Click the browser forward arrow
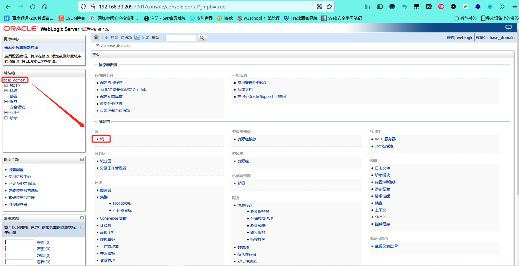The image size is (519, 266). point(20,7)
